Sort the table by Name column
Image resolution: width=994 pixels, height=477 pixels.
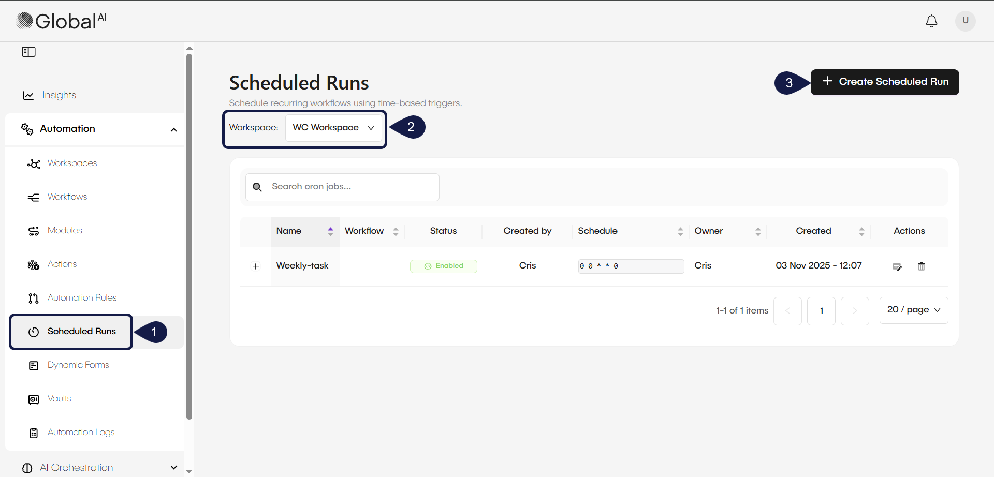click(x=330, y=231)
